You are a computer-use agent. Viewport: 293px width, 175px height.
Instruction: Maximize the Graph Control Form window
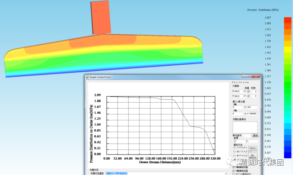point(249,76)
